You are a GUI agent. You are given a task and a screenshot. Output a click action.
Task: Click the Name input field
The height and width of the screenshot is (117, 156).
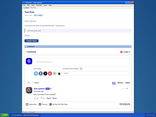[x=96, y=73]
